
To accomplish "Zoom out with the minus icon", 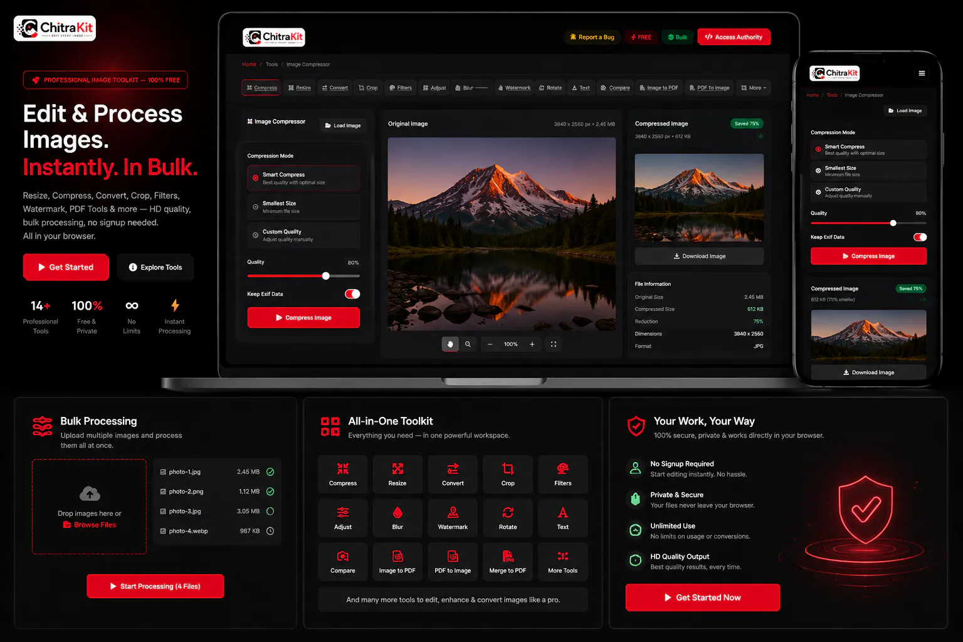I will tap(490, 344).
